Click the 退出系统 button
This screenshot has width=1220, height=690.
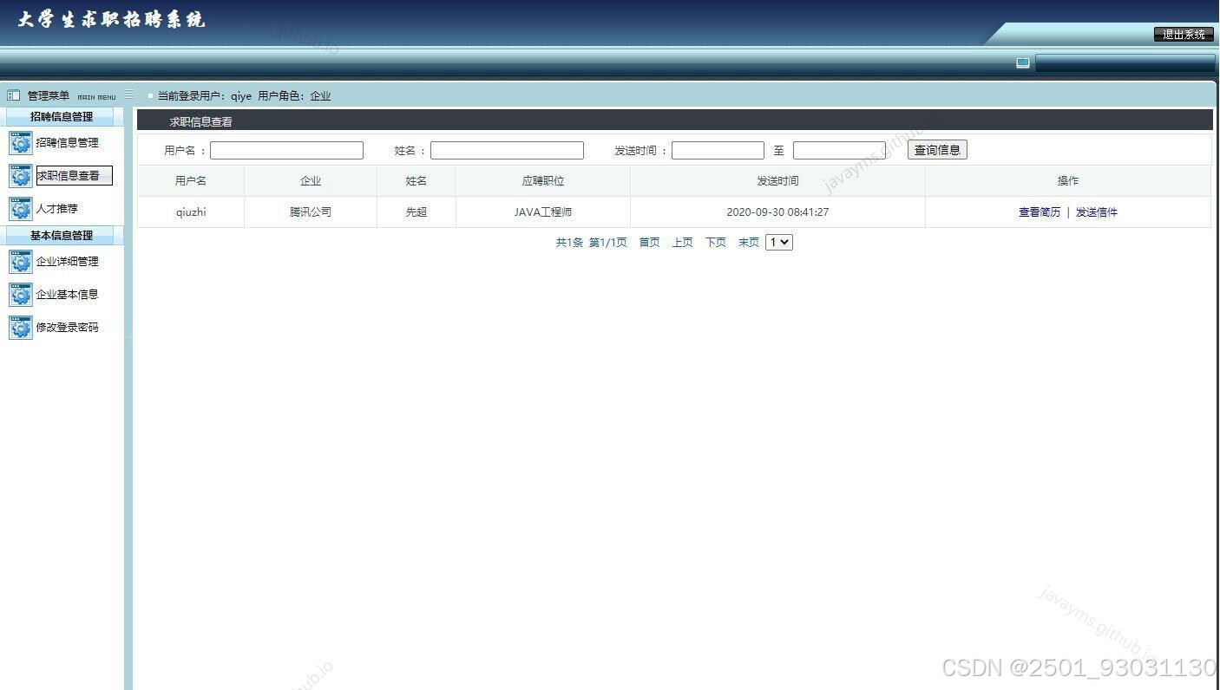[1184, 35]
